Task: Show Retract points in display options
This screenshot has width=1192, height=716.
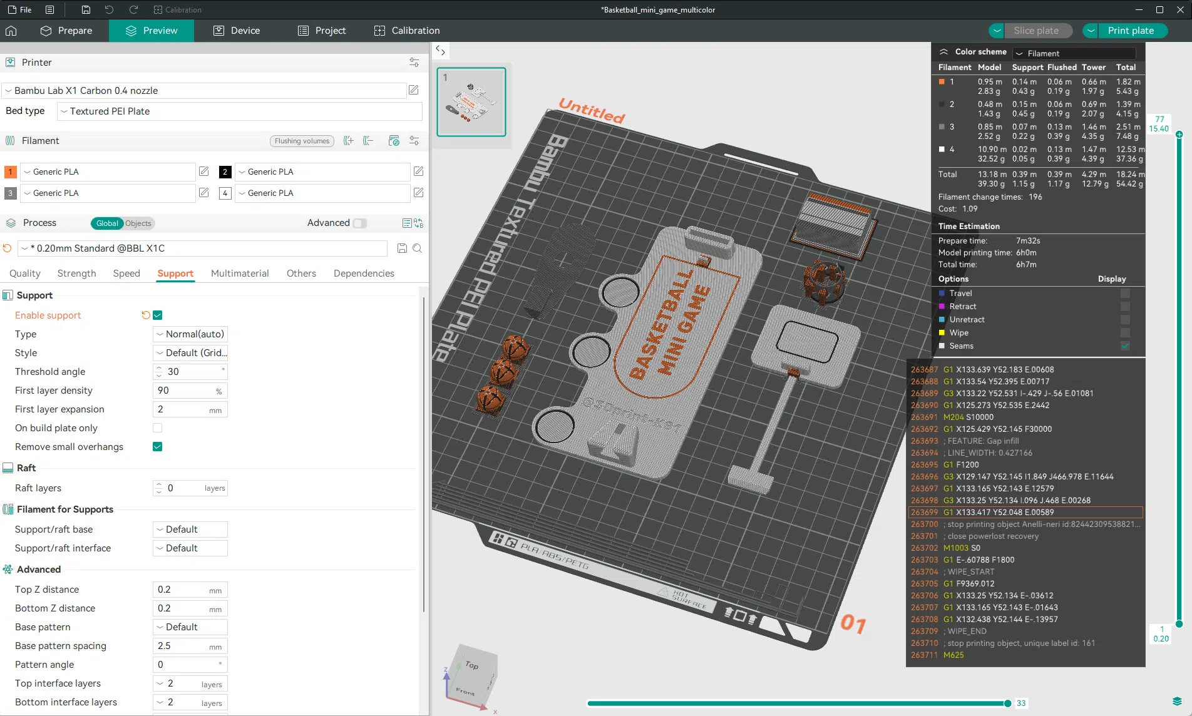Action: (1125, 307)
